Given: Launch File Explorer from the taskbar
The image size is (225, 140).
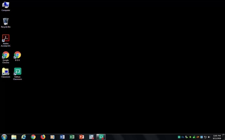Looking at the screenshot, I should (x=14, y=137).
